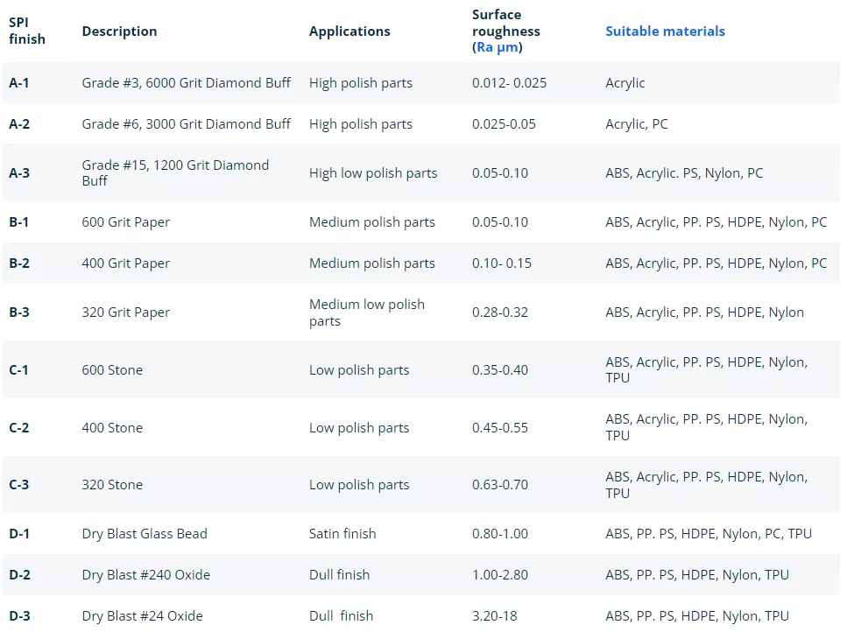Image resolution: width=847 pixels, height=632 pixels.
Task: Click the "Satin finish" application cell
Action: click(x=342, y=534)
